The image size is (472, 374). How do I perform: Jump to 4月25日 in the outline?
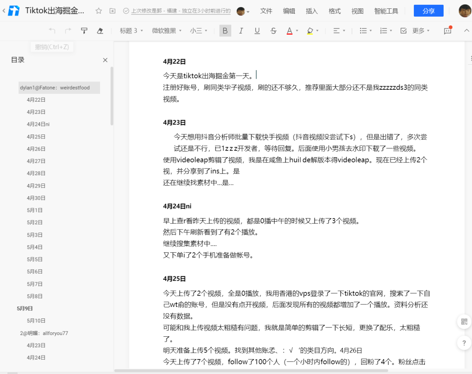point(36,137)
